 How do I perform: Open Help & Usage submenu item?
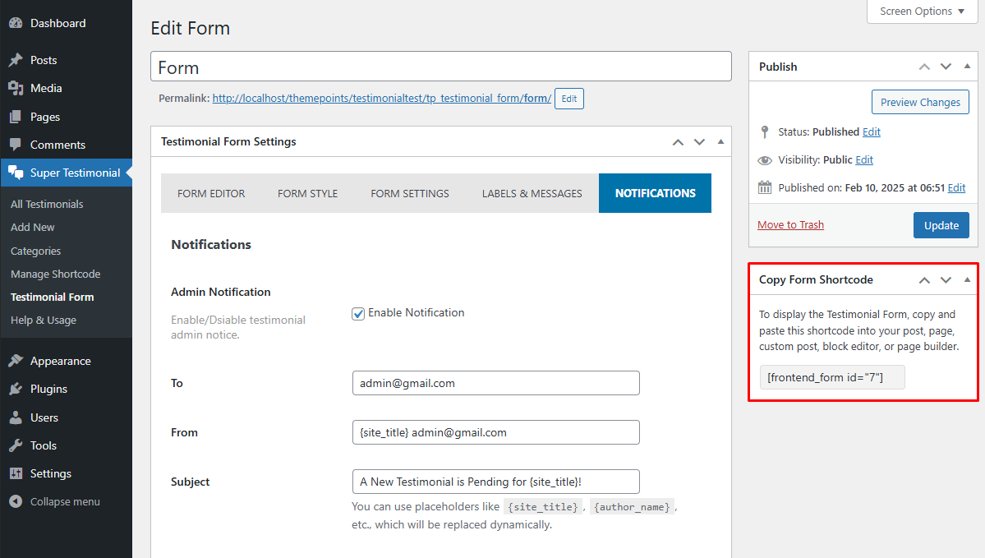coord(44,321)
